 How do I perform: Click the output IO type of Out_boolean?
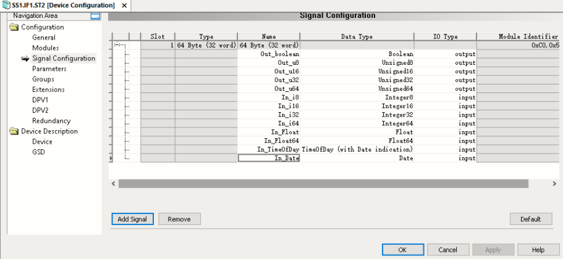445,54
